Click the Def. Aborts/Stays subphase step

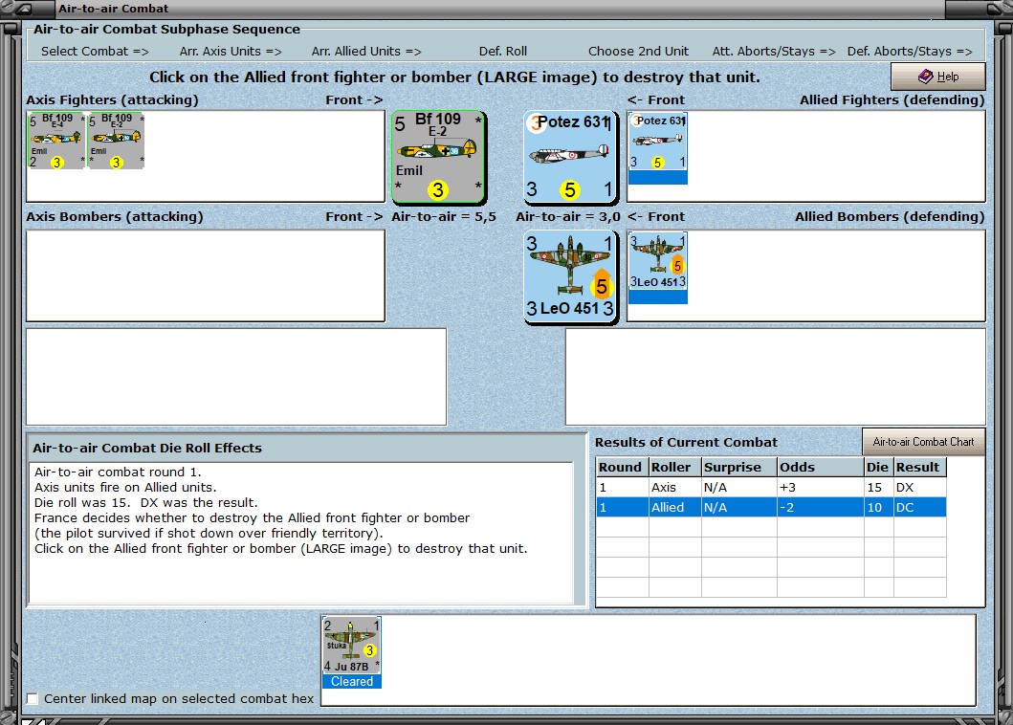[x=910, y=51]
